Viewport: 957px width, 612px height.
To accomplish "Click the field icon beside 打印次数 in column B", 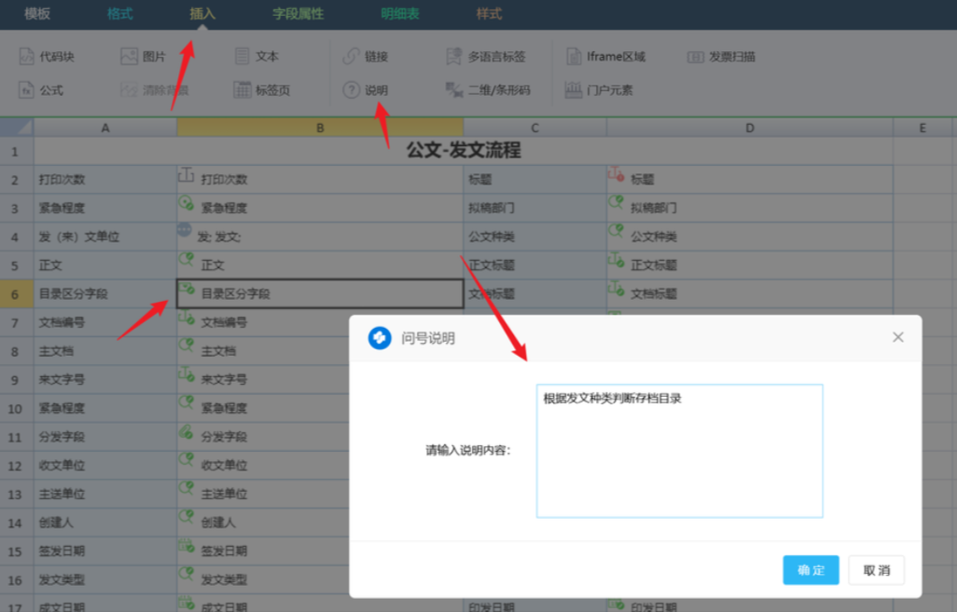I will tap(187, 176).
